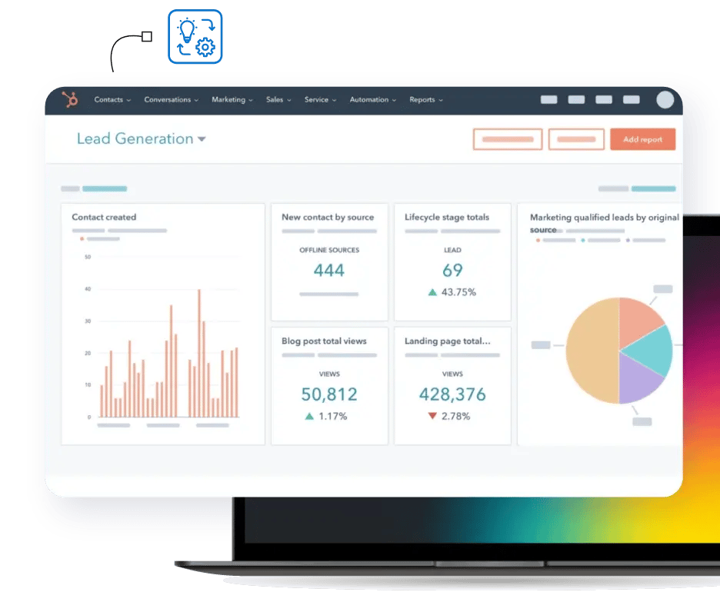Screen dimensions: 720x592
Task: Click the Add report button
Action: click(x=642, y=139)
